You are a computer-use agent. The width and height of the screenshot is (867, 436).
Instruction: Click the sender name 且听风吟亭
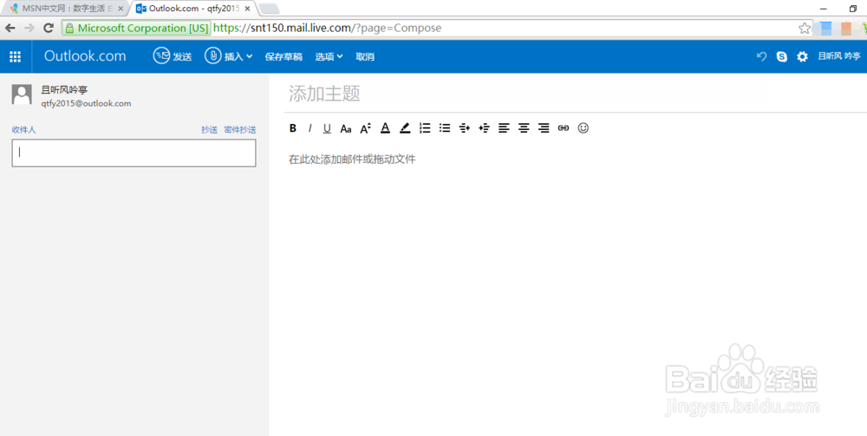pyautogui.click(x=65, y=90)
